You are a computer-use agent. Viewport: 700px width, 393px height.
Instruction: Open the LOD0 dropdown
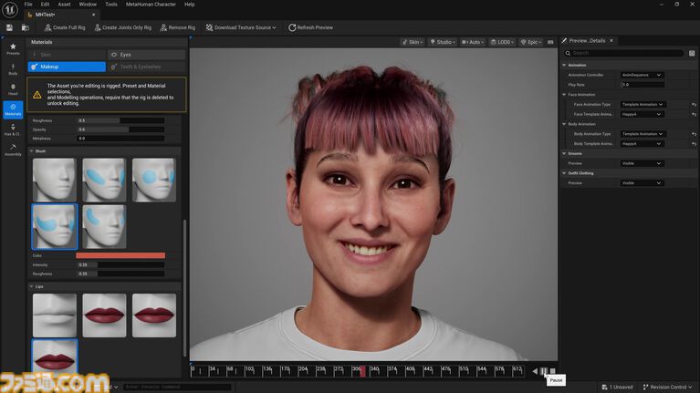pos(502,42)
